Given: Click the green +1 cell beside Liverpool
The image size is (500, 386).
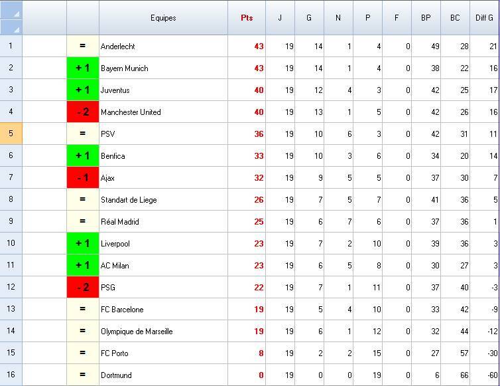Looking at the screenshot, I should [x=83, y=243].
